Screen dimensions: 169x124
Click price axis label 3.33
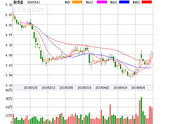pyautogui.click(x=9, y=85)
